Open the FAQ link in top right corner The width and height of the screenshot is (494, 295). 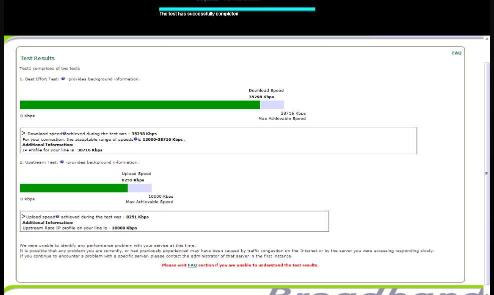[x=456, y=53]
